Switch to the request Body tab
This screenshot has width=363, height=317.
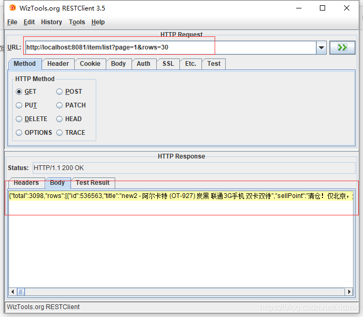(118, 64)
